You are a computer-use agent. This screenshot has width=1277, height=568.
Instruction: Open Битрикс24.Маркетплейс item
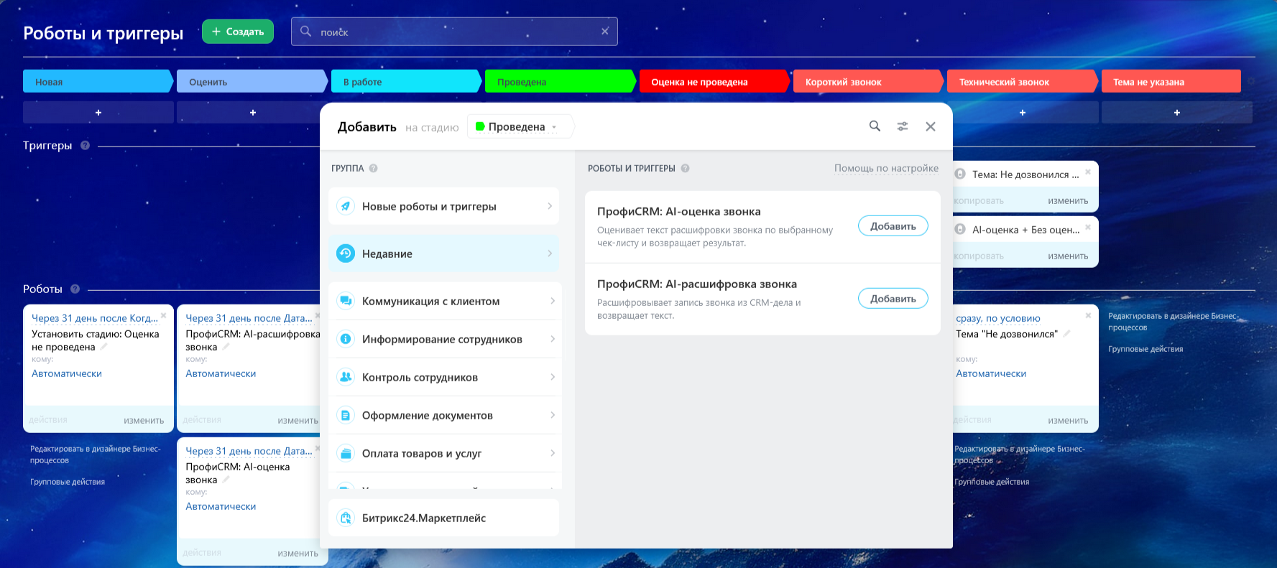(443, 518)
